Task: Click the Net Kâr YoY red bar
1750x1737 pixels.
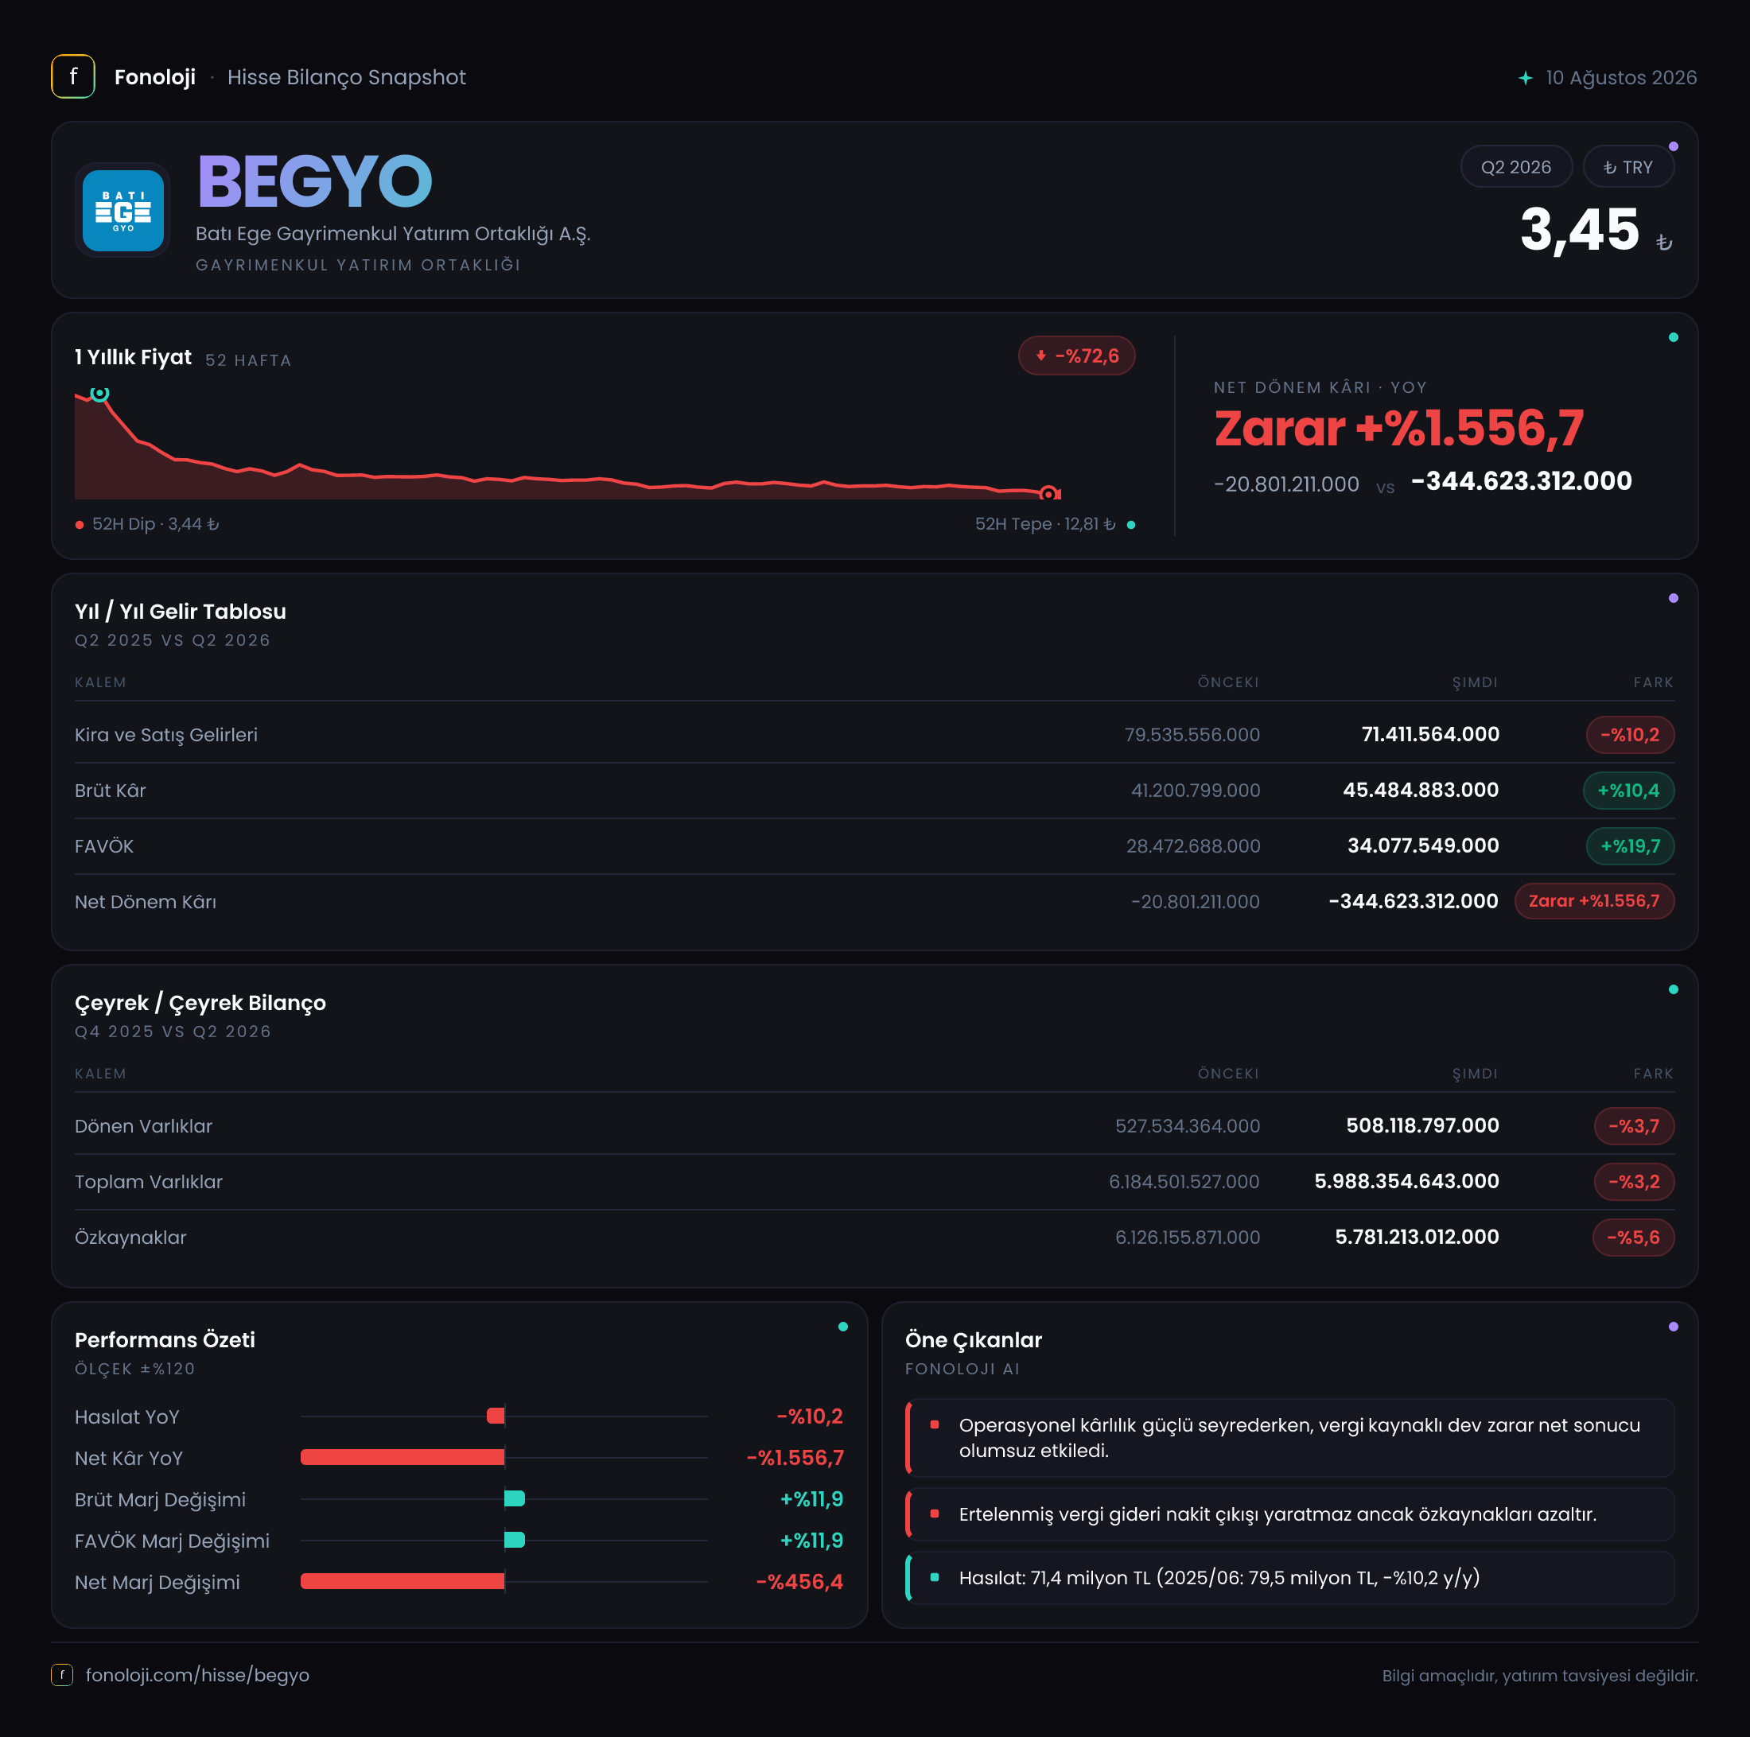Action: click(x=403, y=1457)
